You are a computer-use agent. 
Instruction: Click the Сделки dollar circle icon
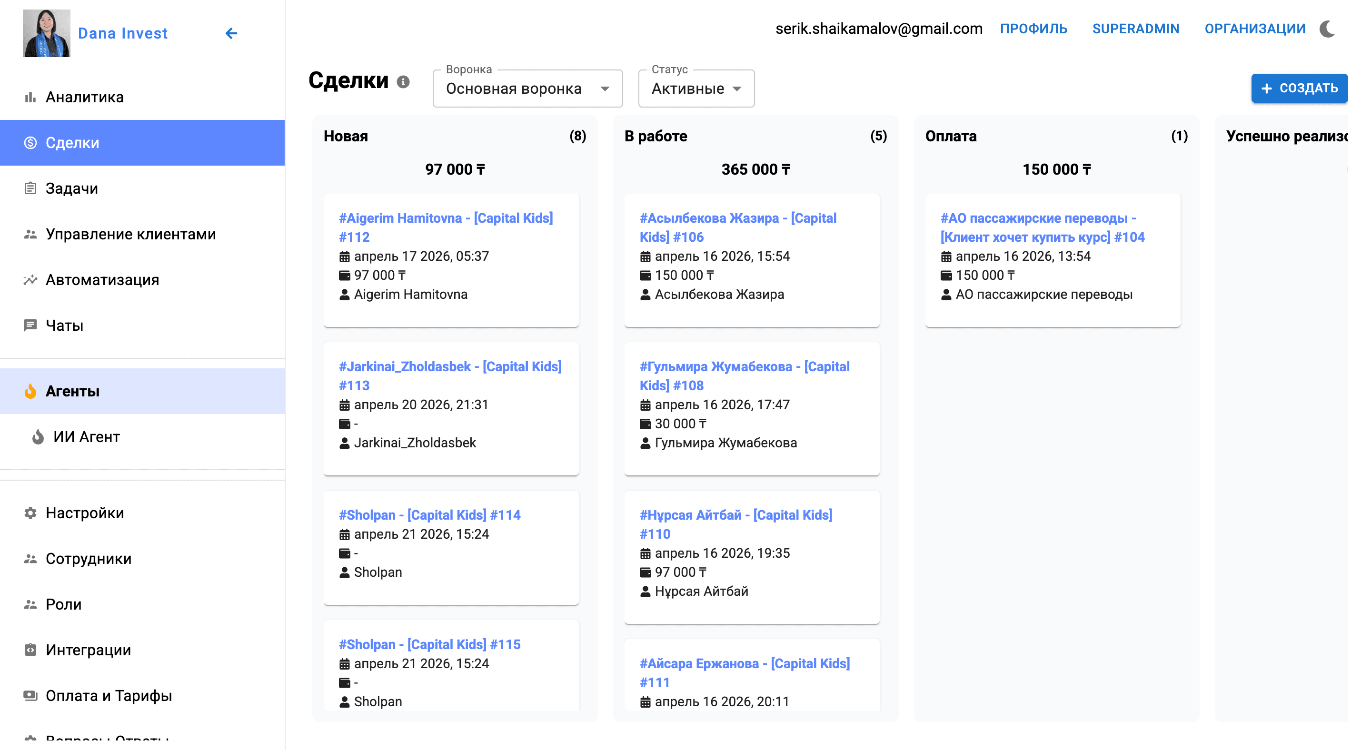pos(30,143)
